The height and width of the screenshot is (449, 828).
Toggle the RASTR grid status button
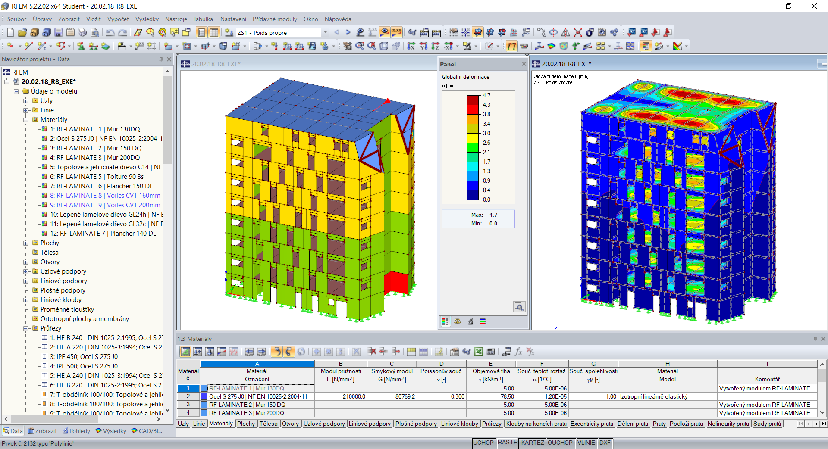coord(508,443)
